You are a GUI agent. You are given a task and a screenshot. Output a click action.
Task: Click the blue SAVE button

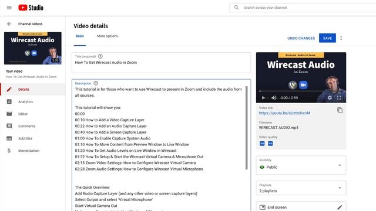(327, 38)
